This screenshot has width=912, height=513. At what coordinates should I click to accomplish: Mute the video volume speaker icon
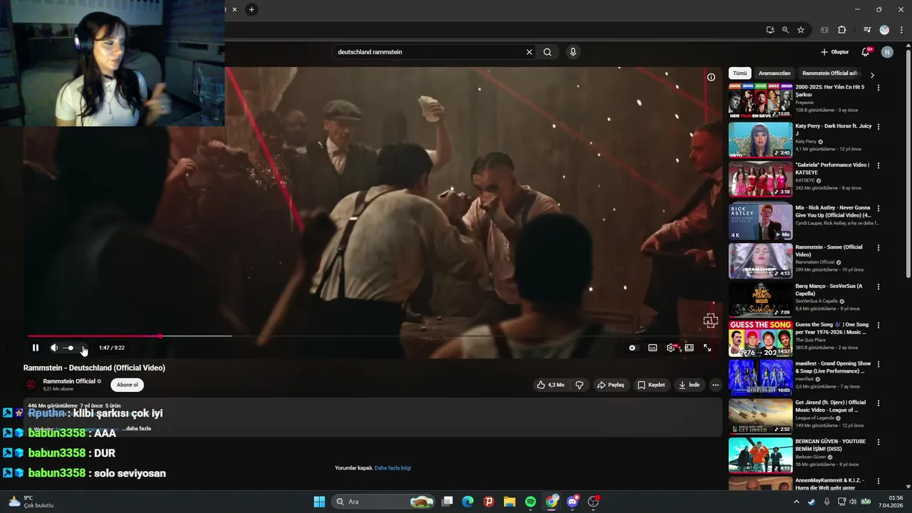[x=54, y=348]
